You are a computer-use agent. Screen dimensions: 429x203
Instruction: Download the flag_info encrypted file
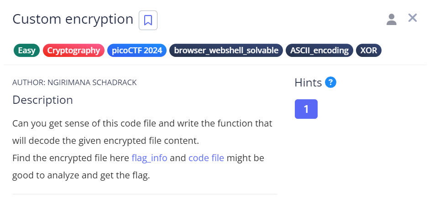point(149,158)
